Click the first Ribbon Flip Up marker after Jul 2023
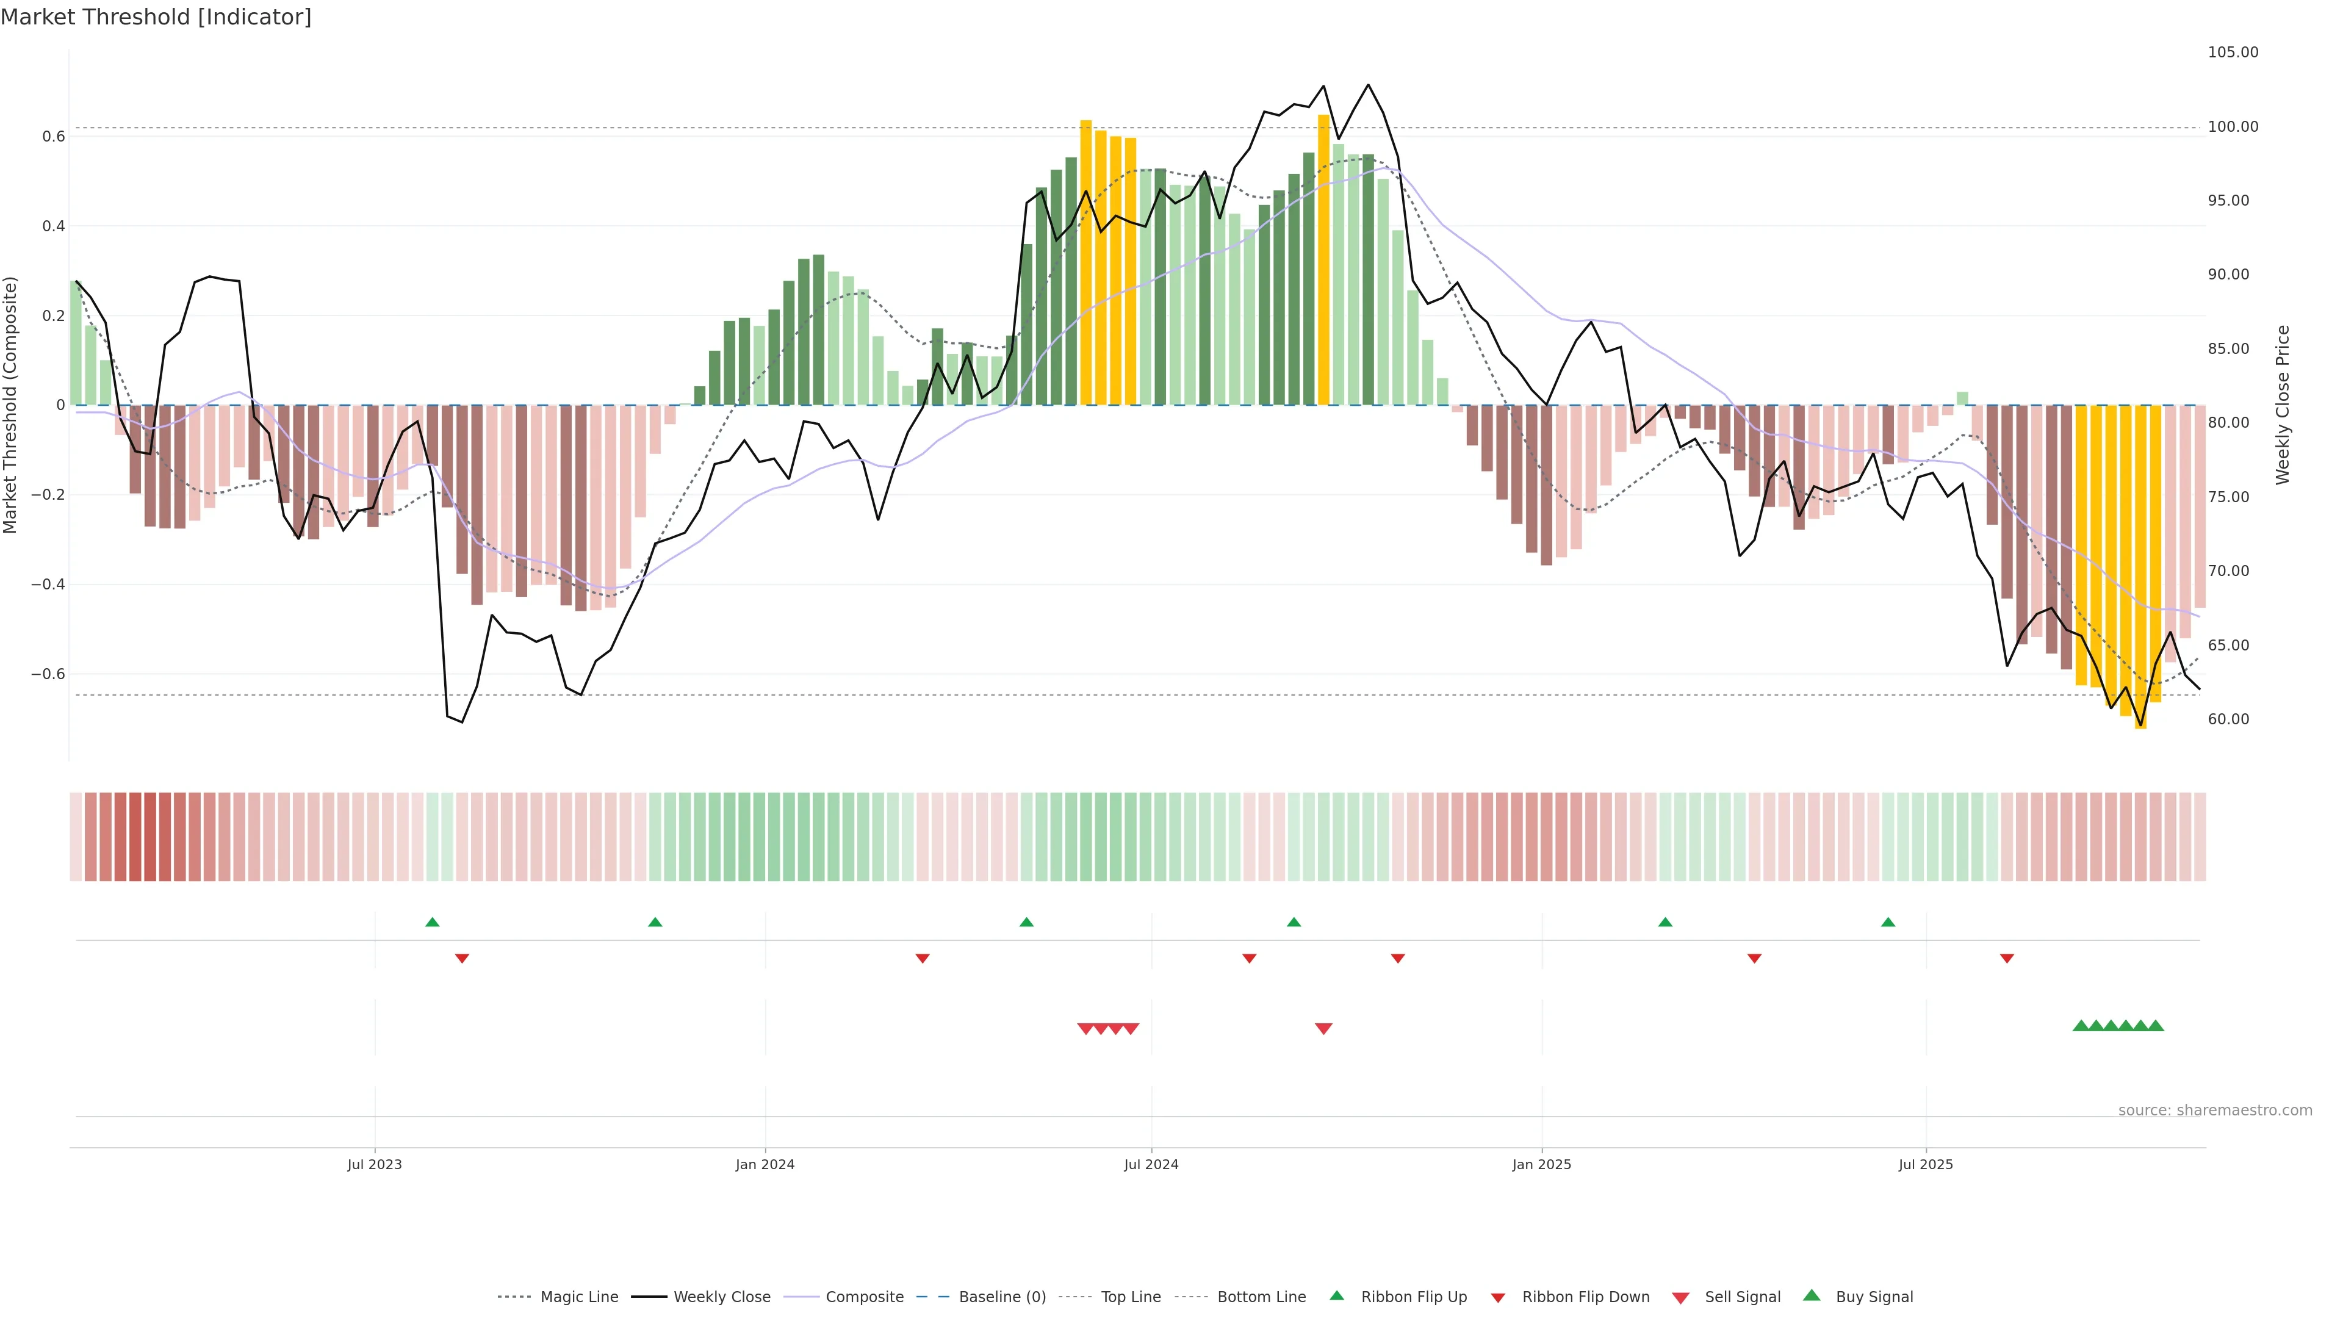Viewport: 2343px width, 1318px height. click(432, 923)
